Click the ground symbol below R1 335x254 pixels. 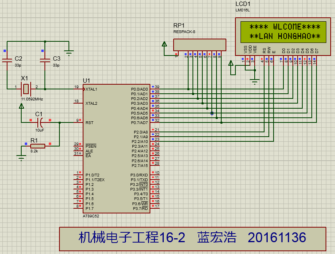click(21, 158)
